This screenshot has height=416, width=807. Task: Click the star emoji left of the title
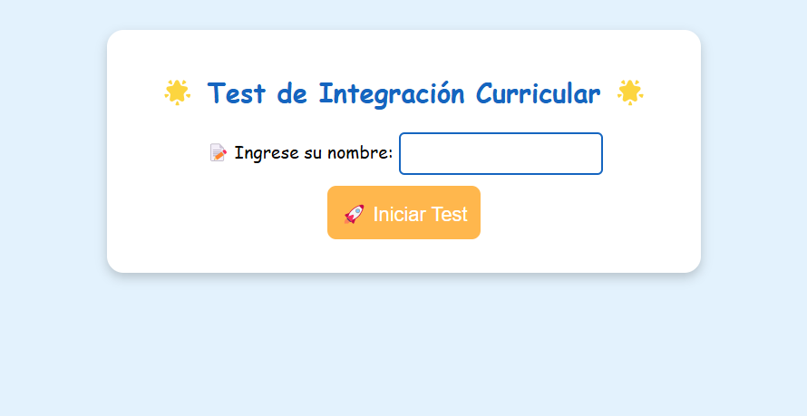coord(177,92)
